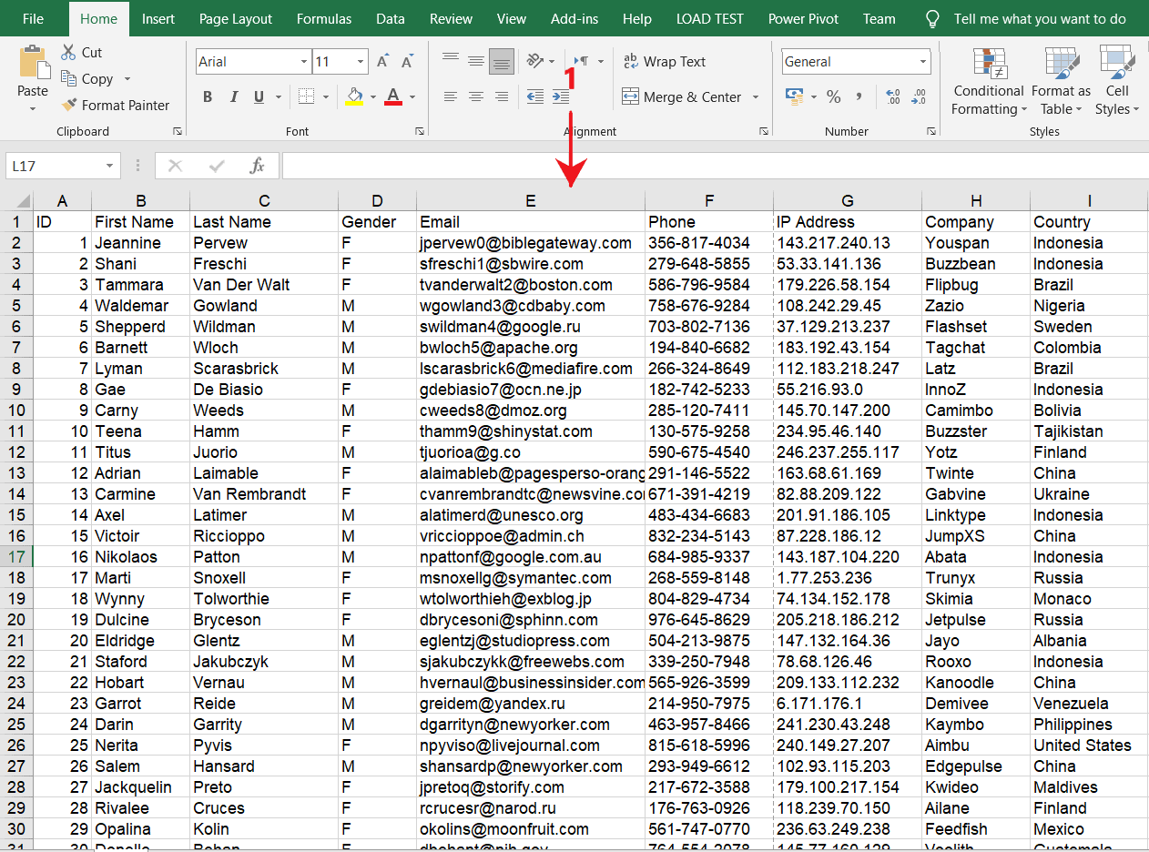The image size is (1149, 852).
Task: Decrease the cell indent
Action: tap(535, 96)
